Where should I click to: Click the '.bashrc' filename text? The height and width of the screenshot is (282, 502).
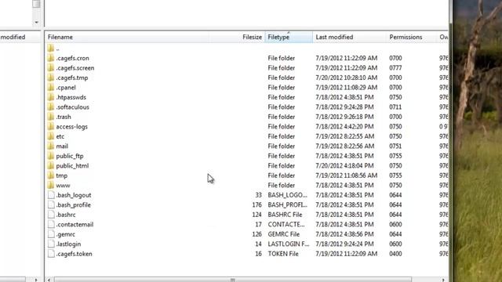click(x=66, y=215)
